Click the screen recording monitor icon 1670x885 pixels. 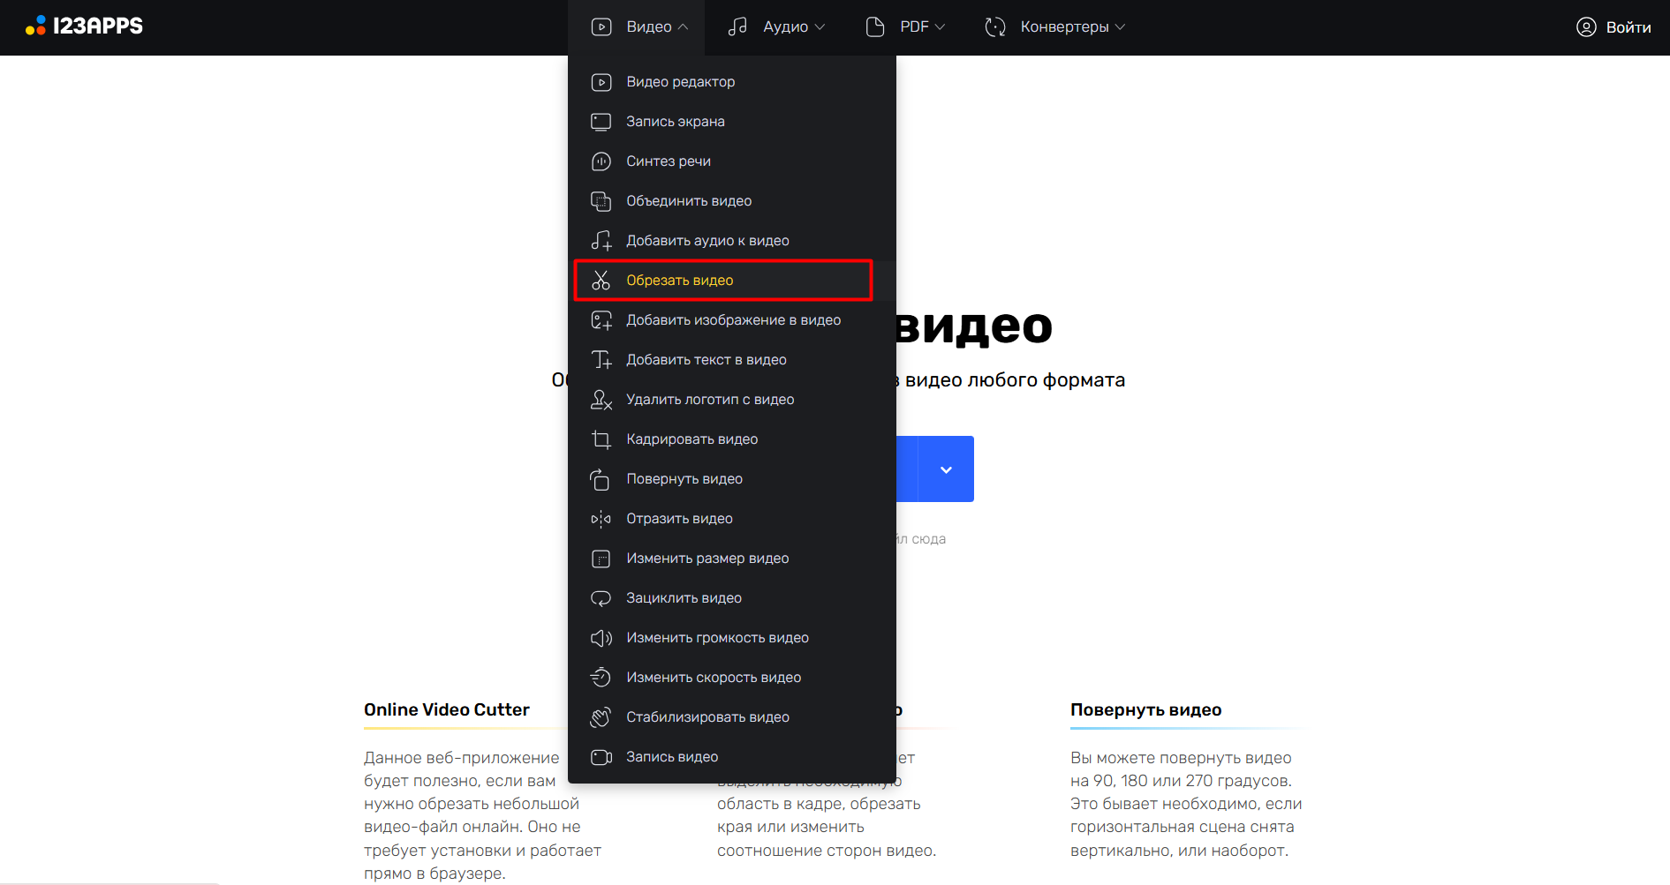601,122
